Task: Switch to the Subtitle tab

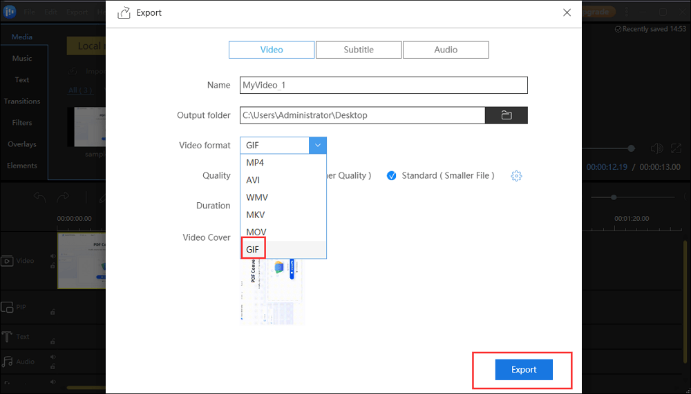Action: click(359, 50)
